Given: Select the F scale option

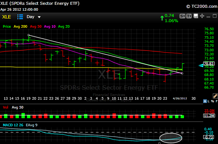Looking at the screenshot, I should coord(217,101).
